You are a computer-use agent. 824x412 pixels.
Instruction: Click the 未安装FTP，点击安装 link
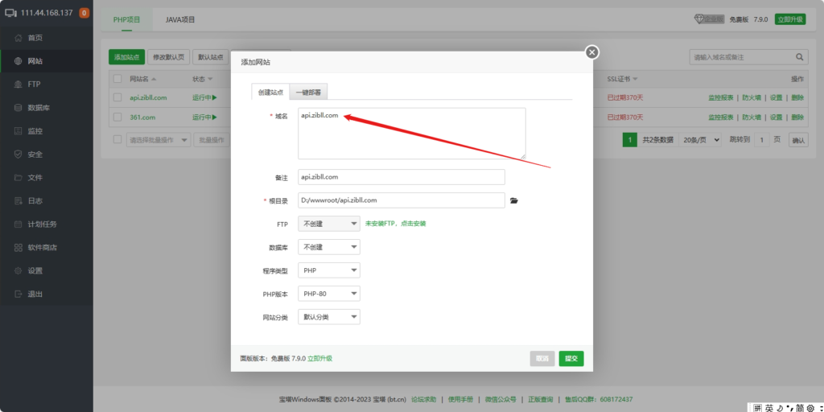395,224
